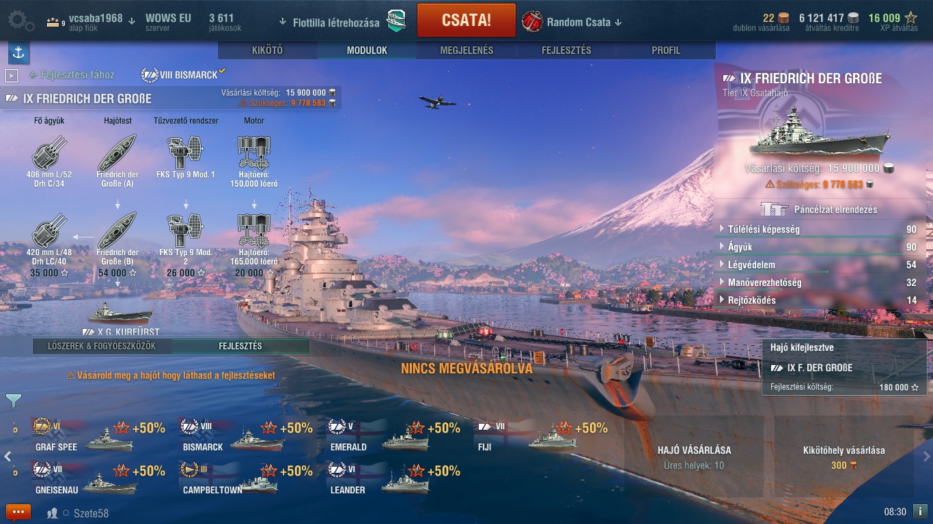Switch to the MEGJELENÉS tab
This screenshot has height=524, width=933.
(x=466, y=50)
